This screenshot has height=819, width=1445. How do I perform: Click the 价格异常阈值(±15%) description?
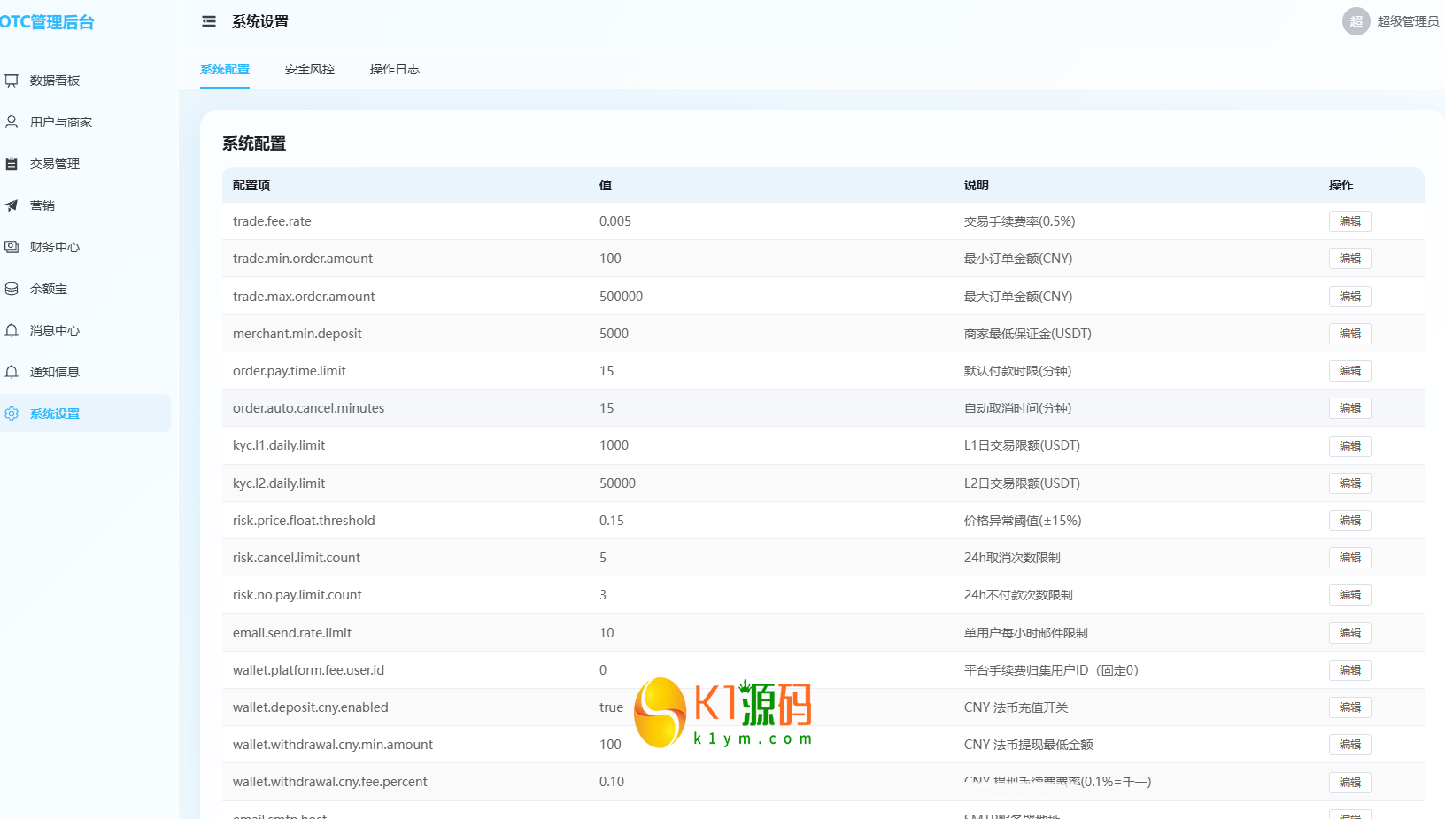point(1023,521)
